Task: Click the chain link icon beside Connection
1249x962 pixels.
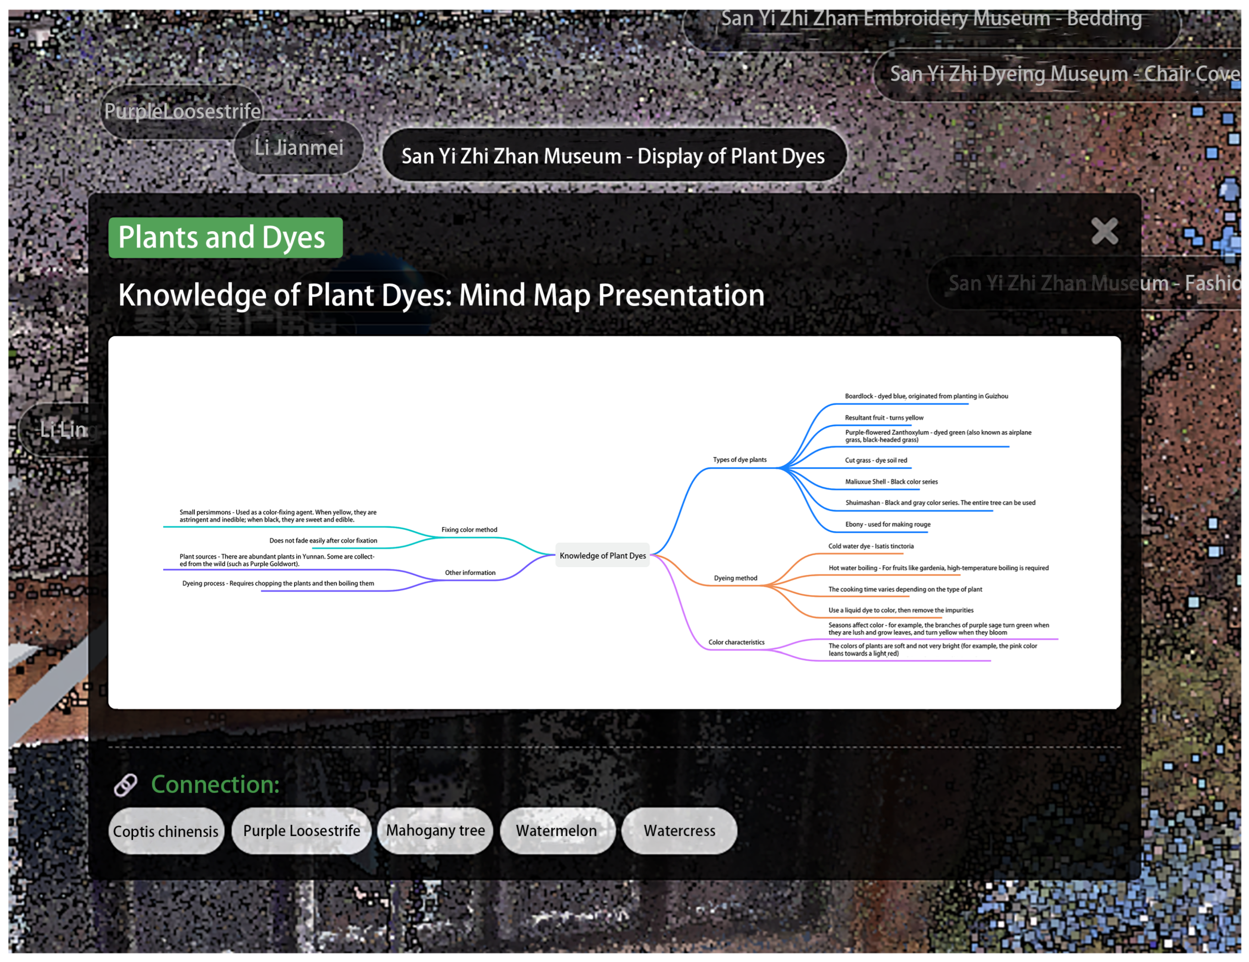Action: pyautogui.click(x=126, y=785)
